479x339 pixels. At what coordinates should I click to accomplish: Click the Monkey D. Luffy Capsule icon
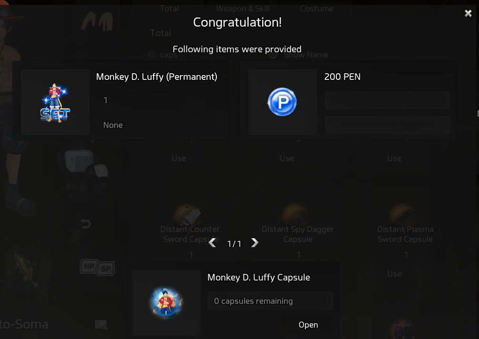166,303
